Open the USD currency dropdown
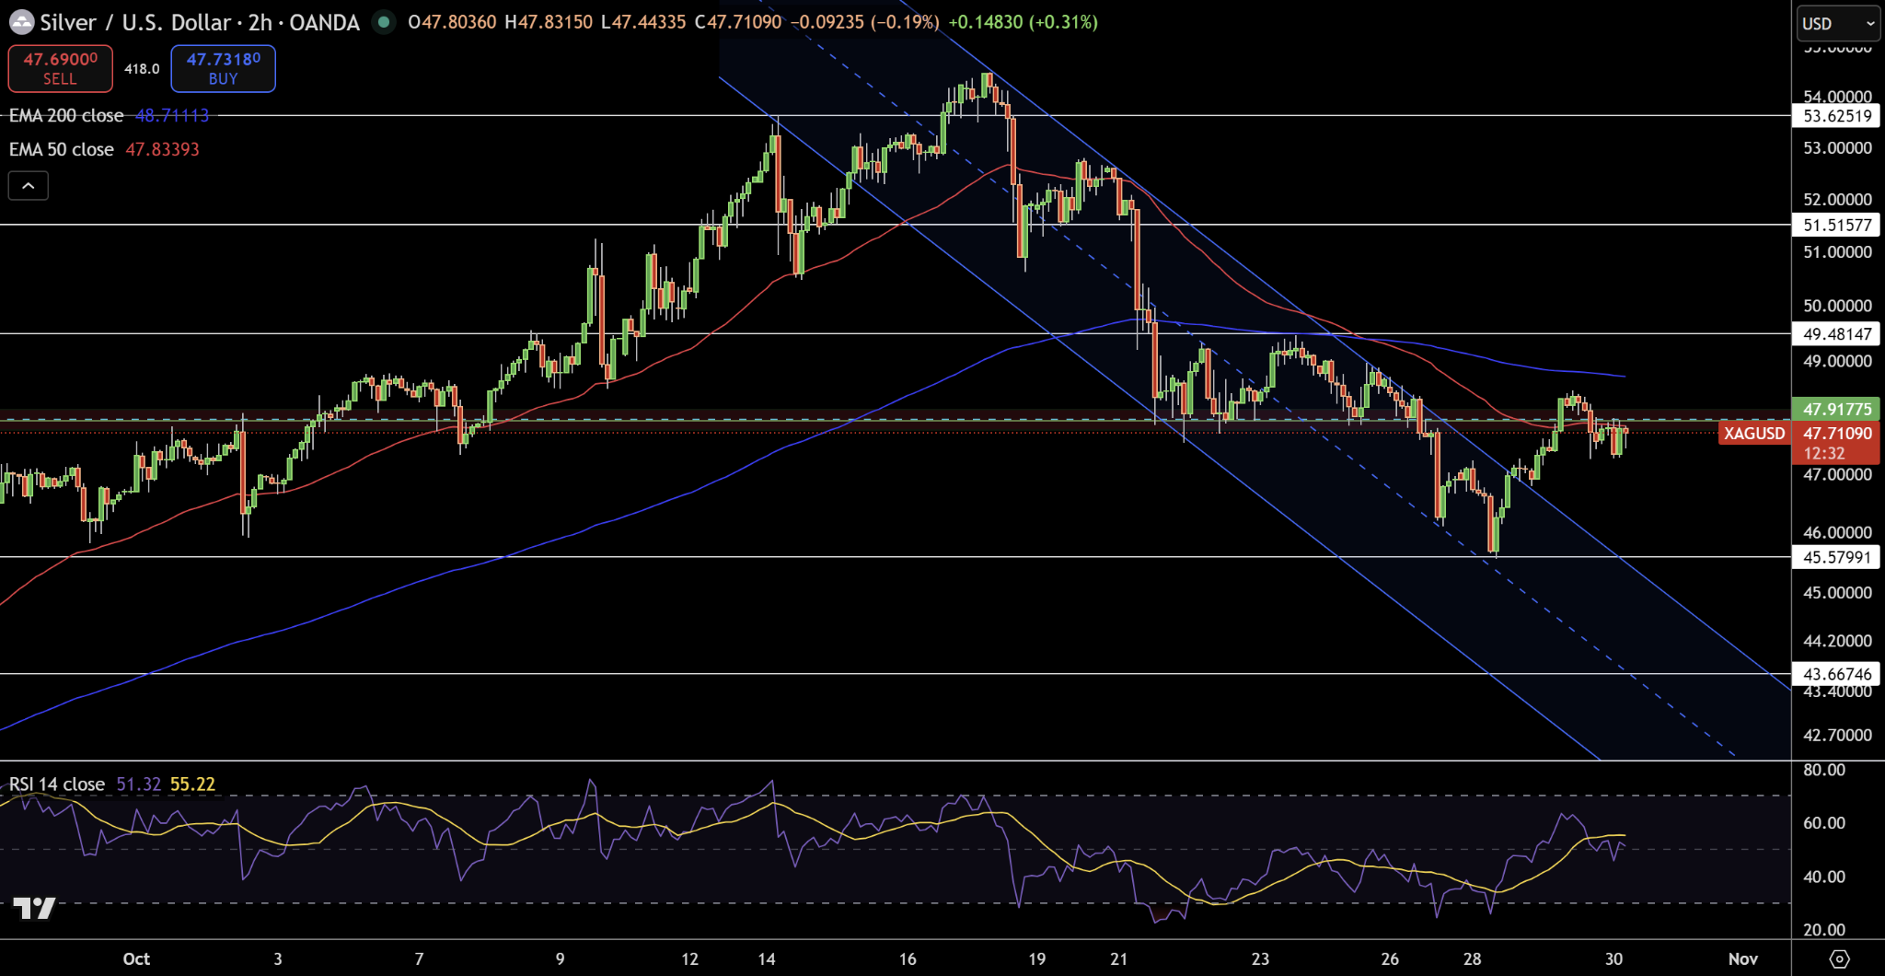Screen dimensions: 1885x976 click(x=1837, y=23)
